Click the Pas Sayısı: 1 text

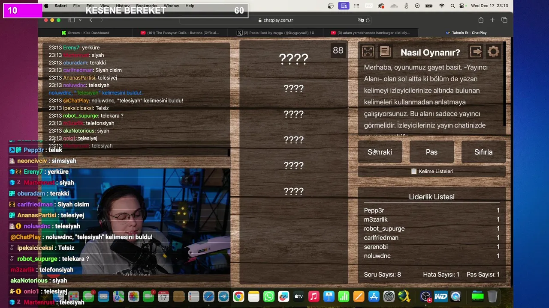pos(483,275)
